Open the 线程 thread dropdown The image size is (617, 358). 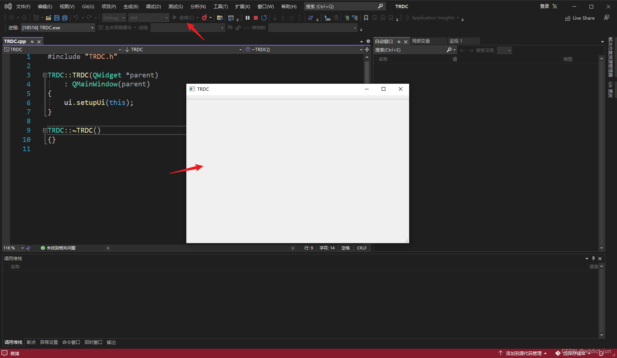click(187, 28)
